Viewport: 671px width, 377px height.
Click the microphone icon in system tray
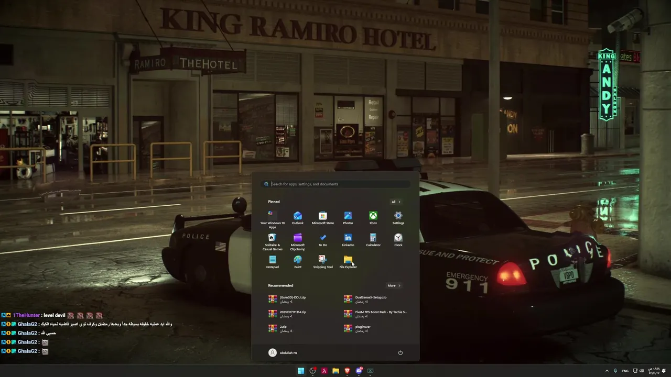coord(615,371)
